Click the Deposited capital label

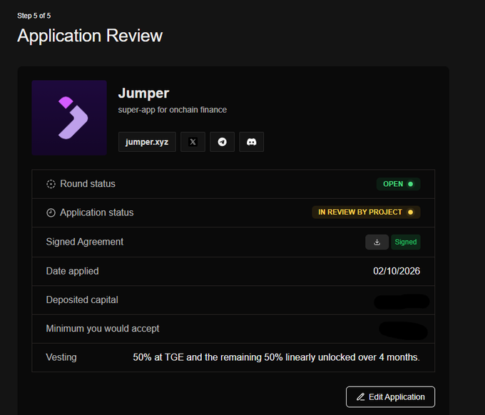point(82,300)
